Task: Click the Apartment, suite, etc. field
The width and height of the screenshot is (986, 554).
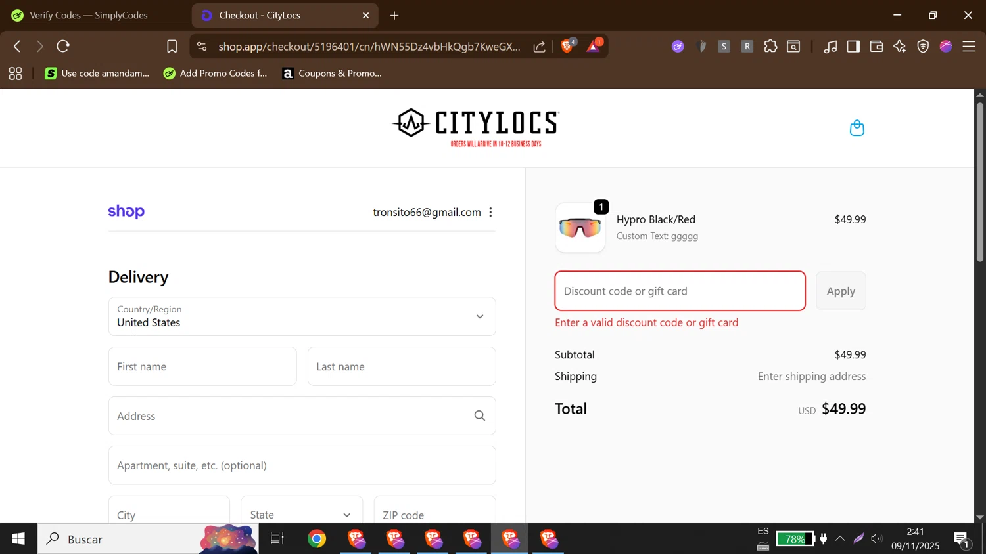Action: pos(302,465)
